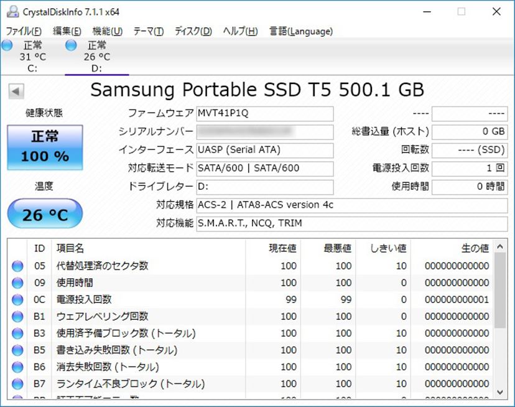Click the blue status orb for drive C:
Image resolution: width=515 pixels, height=407 pixels.
coord(7,45)
